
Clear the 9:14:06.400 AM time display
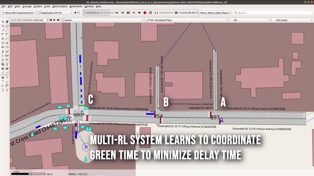(x=197, y=12)
